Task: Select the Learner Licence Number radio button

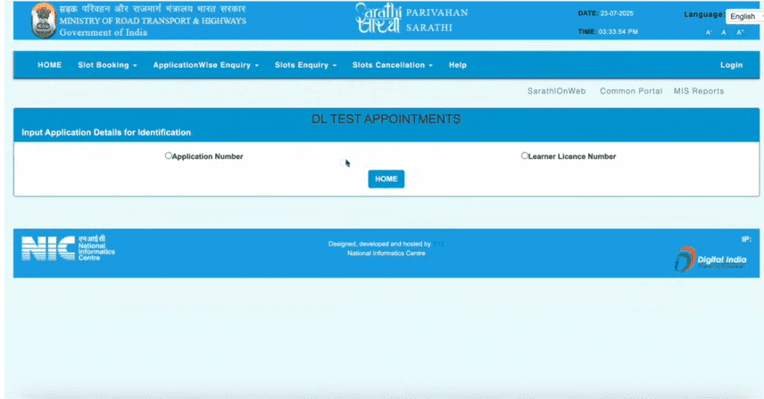Action: coord(525,155)
